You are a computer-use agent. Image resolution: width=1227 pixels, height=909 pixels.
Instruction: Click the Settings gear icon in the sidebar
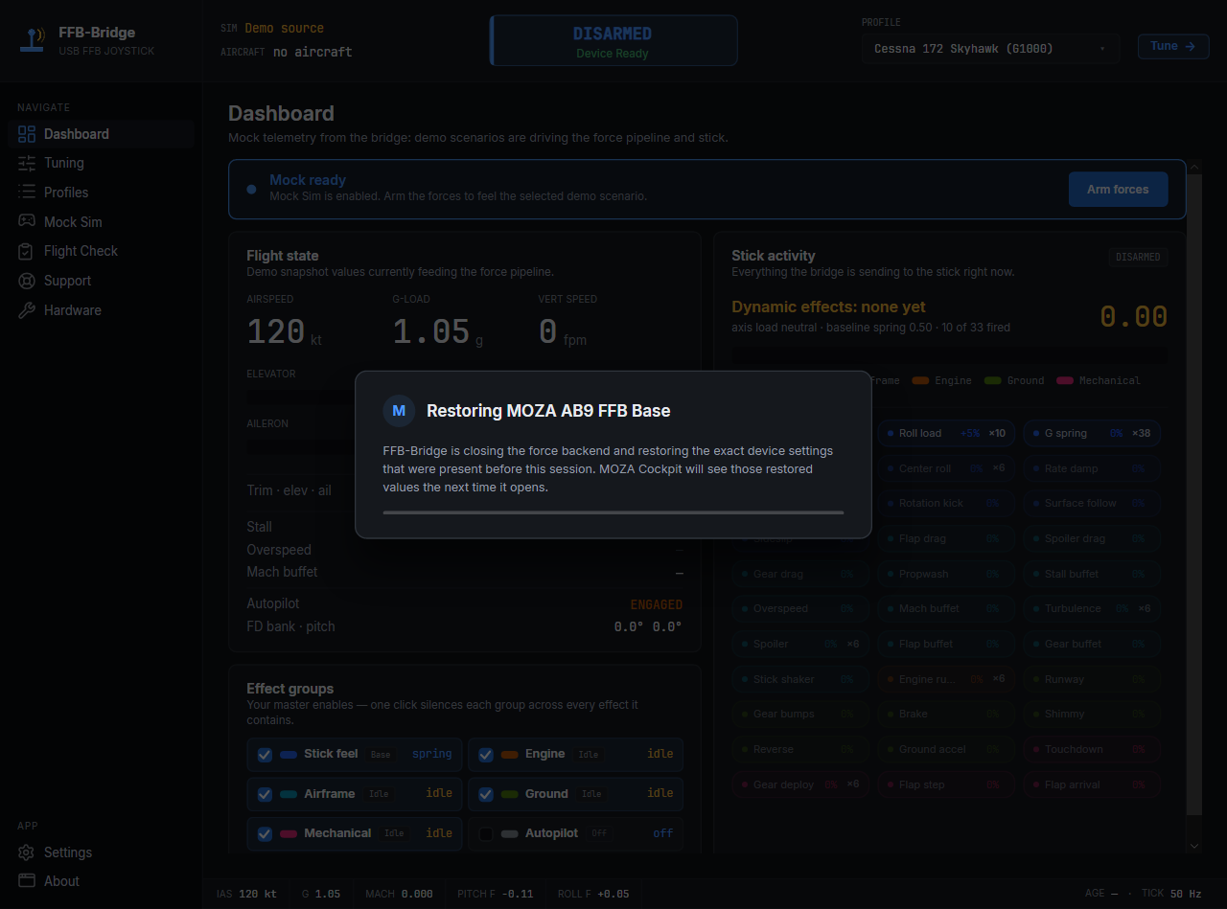27,852
